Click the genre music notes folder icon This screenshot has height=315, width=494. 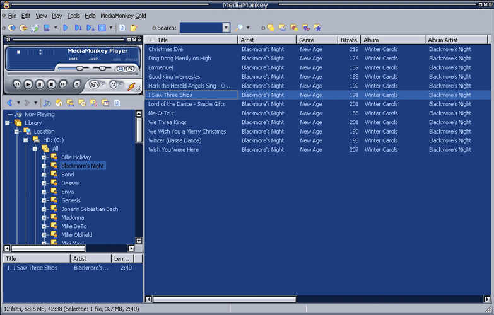[93, 103]
